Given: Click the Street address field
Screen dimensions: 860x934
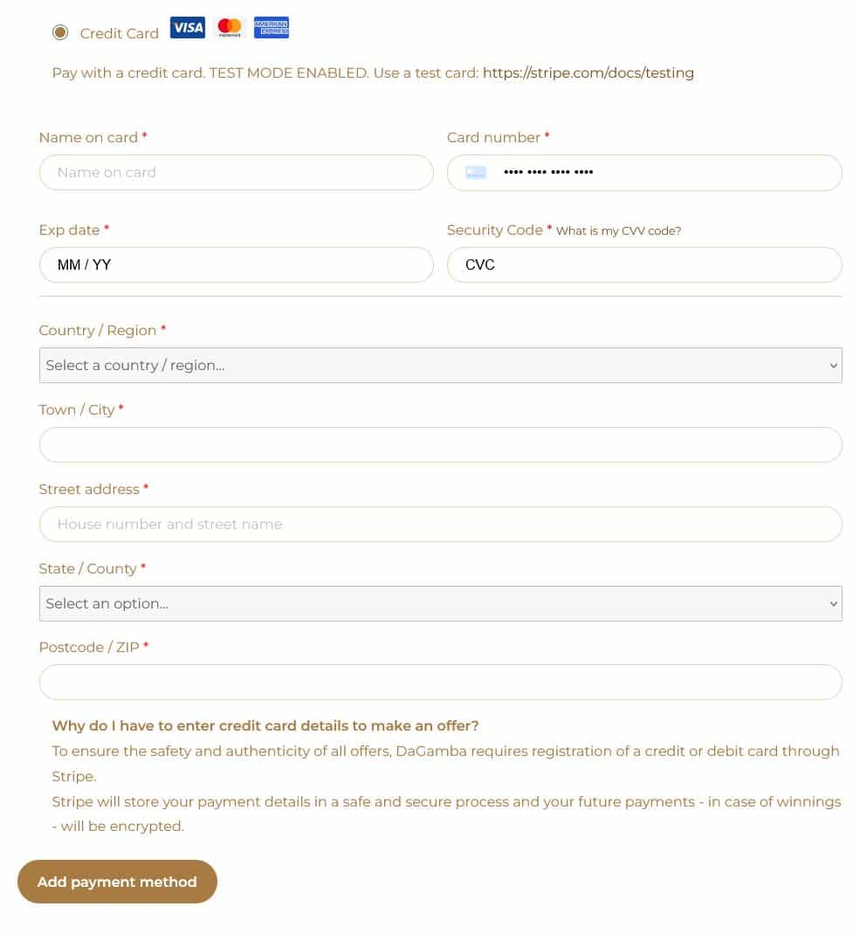Looking at the screenshot, I should coord(440,525).
